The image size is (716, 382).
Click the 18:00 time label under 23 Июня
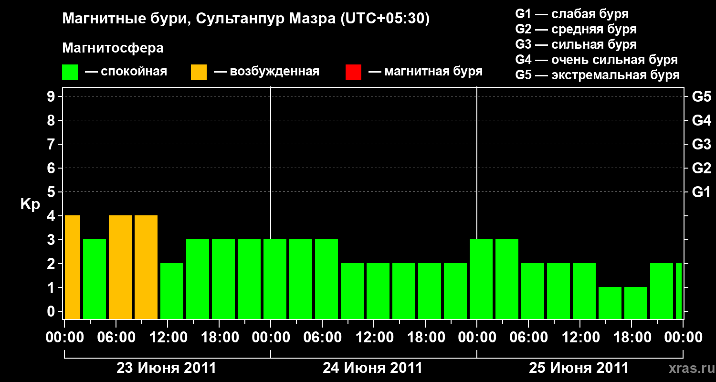click(219, 338)
